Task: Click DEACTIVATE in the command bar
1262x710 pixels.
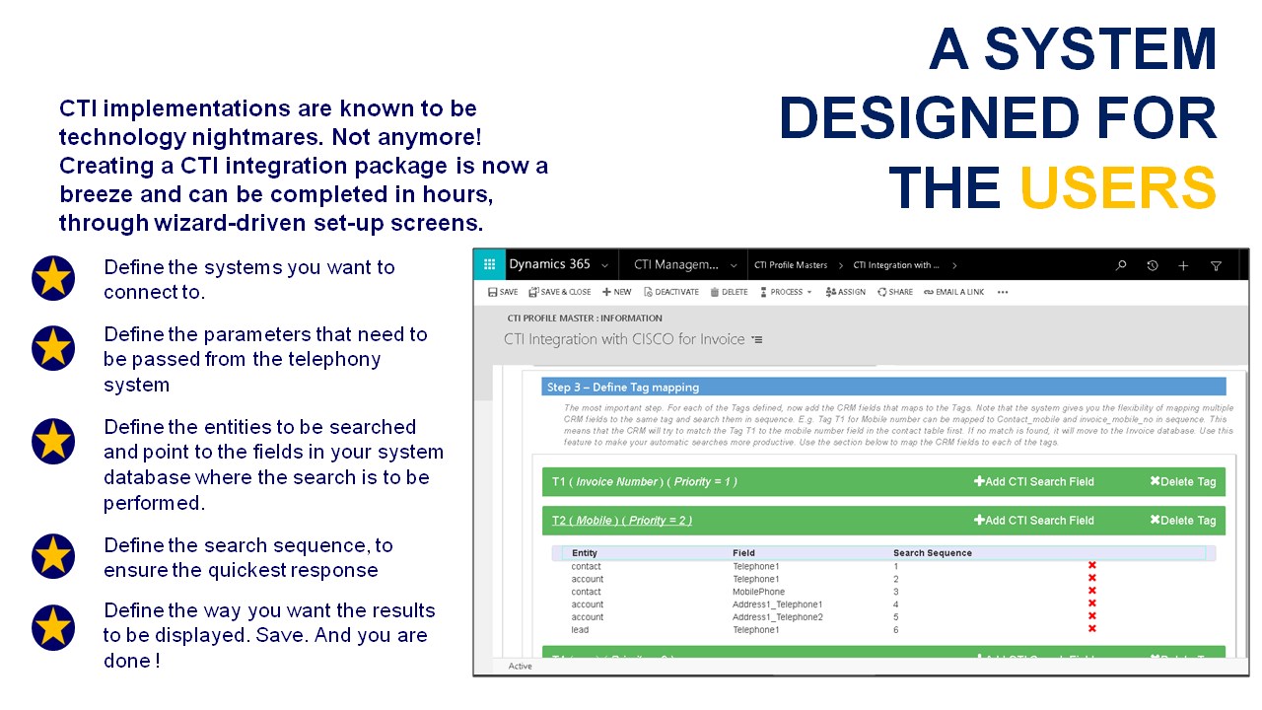Action: coord(670,292)
